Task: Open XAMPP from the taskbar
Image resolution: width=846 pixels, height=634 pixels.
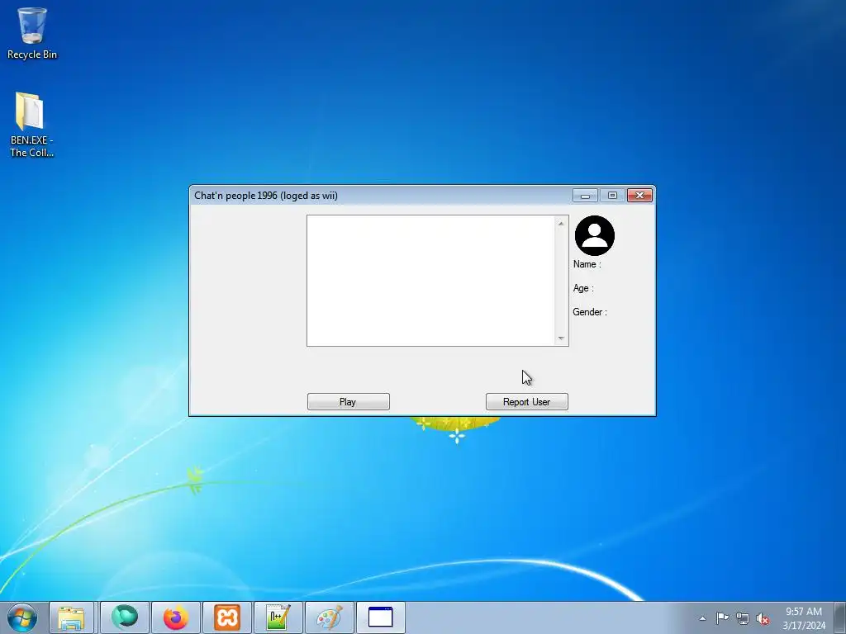Action: click(226, 617)
